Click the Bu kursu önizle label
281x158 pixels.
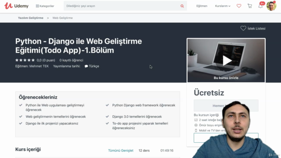click(x=226, y=78)
